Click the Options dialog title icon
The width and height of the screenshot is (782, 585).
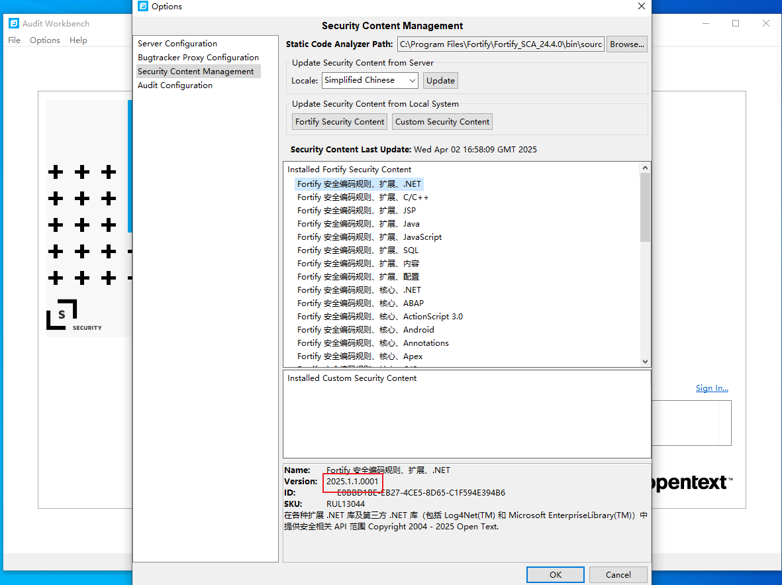(x=143, y=7)
